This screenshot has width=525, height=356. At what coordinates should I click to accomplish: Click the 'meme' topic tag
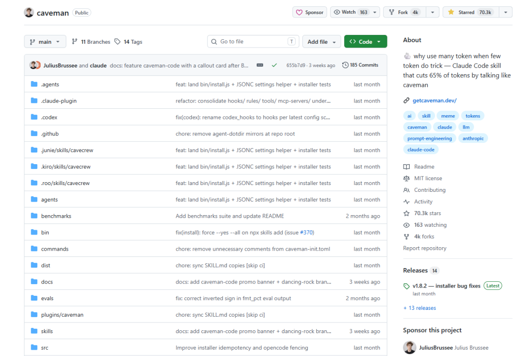point(448,116)
